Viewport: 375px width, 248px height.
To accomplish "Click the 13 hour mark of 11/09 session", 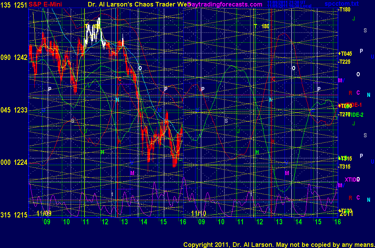I will tap(124, 222).
